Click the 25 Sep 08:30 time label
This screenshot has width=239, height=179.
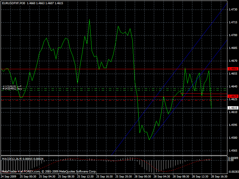[66, 177]
